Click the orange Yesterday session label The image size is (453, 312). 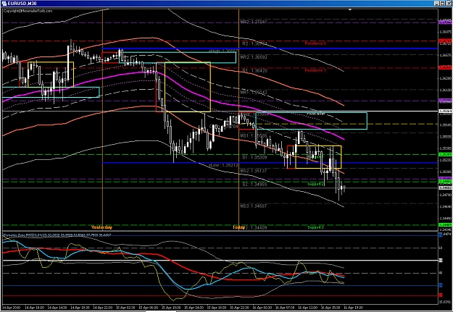101,227
